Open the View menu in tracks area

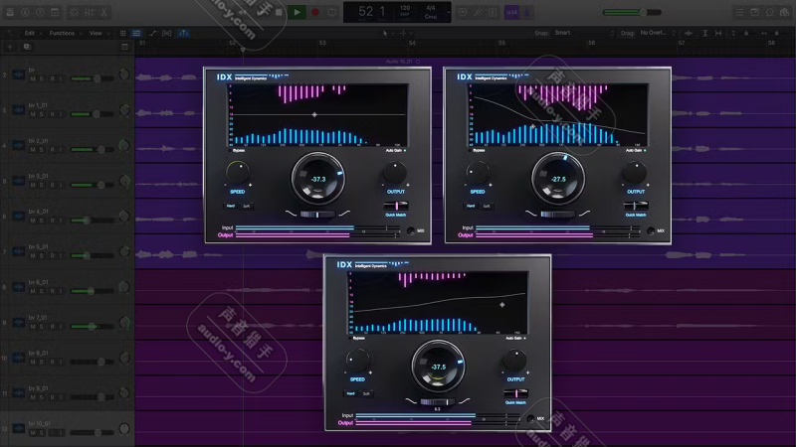(96, 33)
